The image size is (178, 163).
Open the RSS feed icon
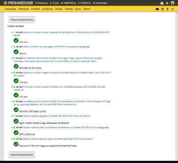click(x=173, y=9)
